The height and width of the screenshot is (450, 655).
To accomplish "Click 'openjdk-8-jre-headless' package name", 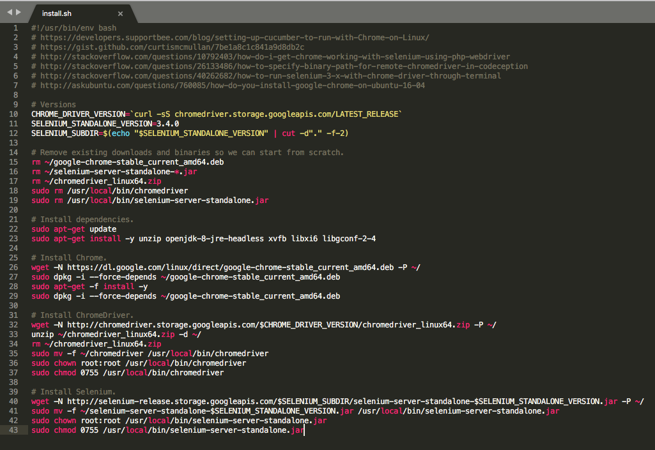I will click(x=215, y=239).
